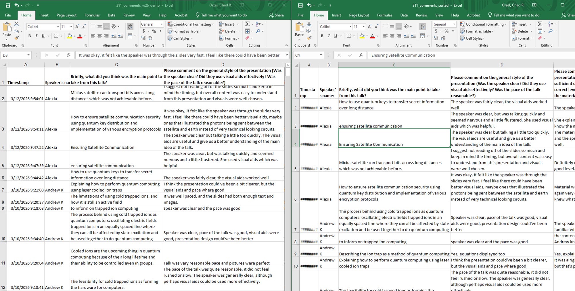Click Undo arrow in right window title bar

pos(309,5)
